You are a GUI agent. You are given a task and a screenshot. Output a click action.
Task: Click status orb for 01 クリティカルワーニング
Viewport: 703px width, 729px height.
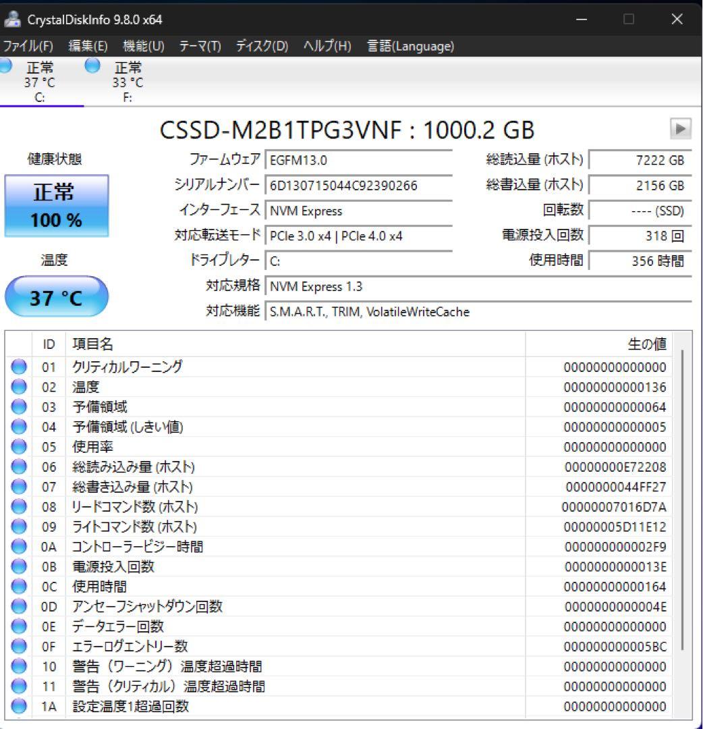[19, 367]
